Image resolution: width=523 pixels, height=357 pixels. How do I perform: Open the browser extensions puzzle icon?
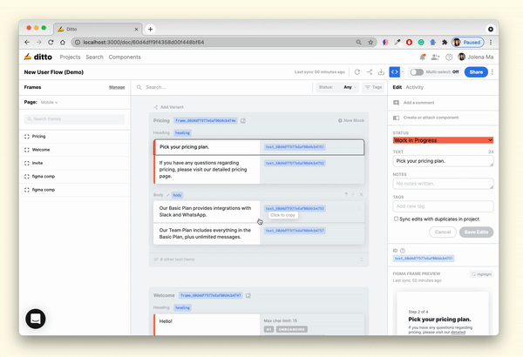pyautogui.click(x=445, y=43)
